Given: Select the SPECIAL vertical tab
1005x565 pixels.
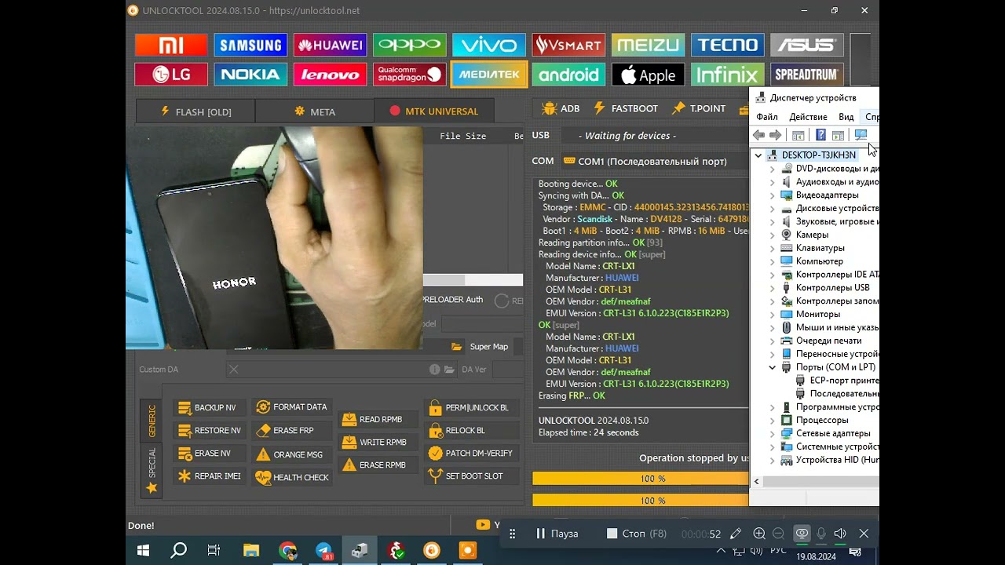Looking at the screenshot, I should click(x=152, y=471).
